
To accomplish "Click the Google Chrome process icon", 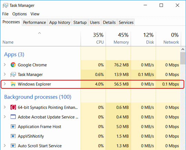I will [x=13, y=65].
